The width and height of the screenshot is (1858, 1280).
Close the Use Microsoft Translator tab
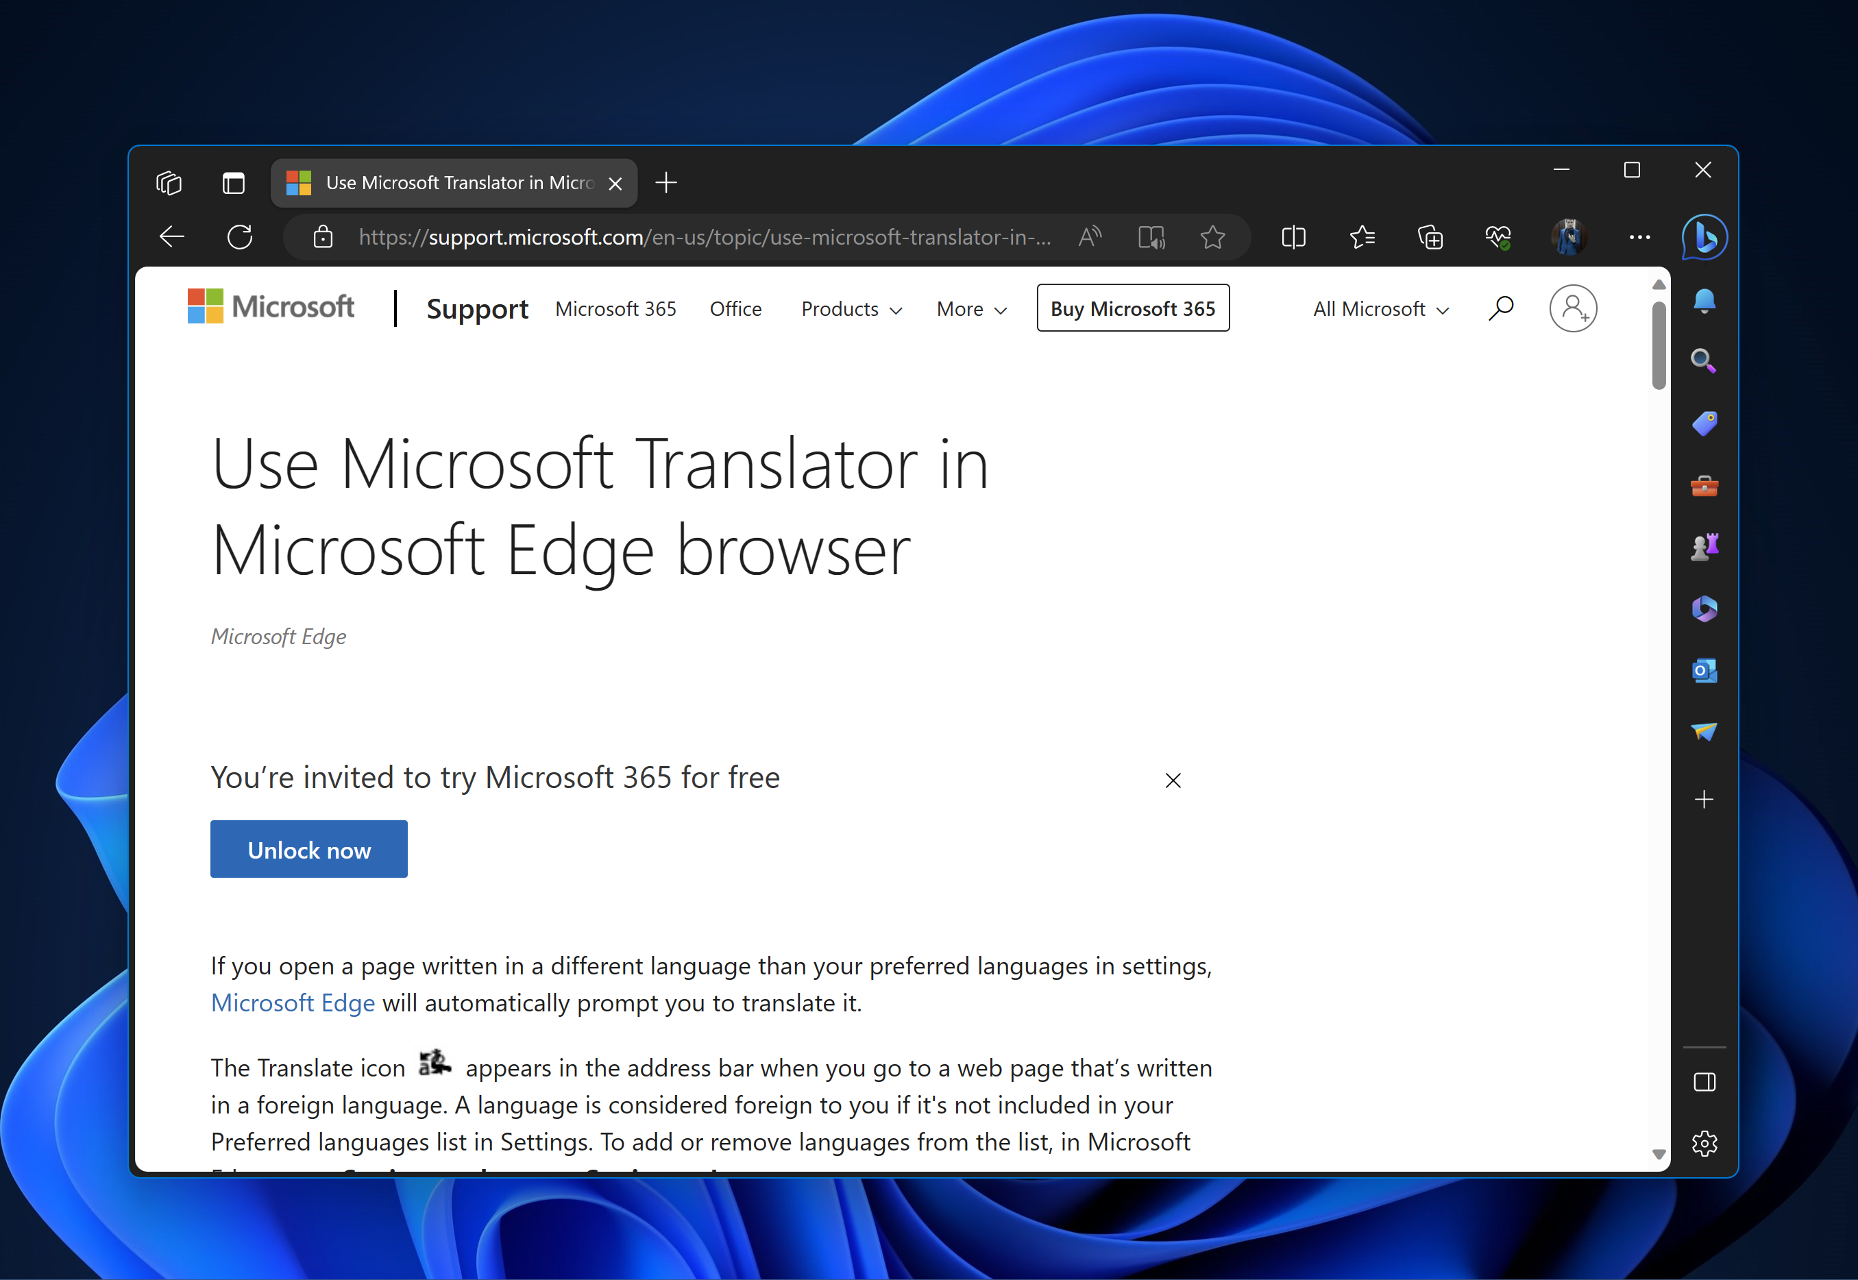615,184
